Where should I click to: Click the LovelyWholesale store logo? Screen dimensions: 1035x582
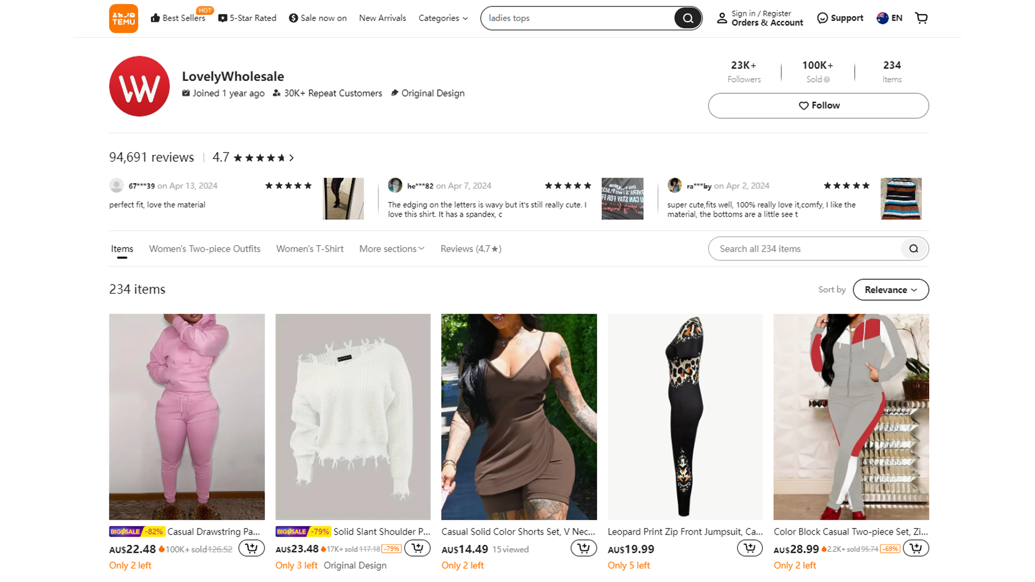pos(140,86)
